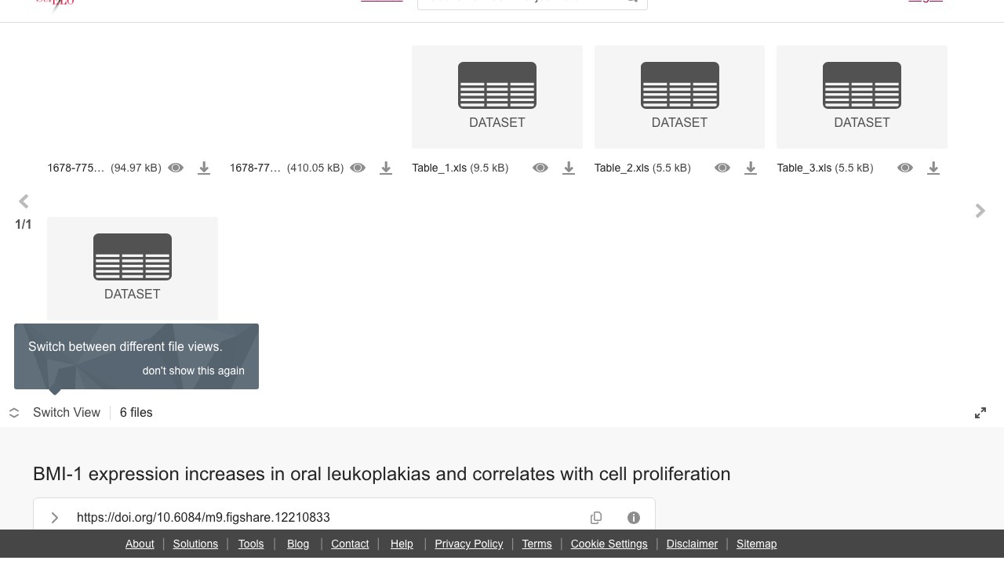Open the Sitemap footer link
The width and height of the screenshot is (1004, 564).
pos(757,544)
